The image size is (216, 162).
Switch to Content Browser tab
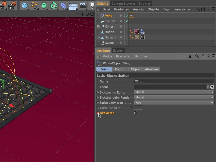(123, 4)
